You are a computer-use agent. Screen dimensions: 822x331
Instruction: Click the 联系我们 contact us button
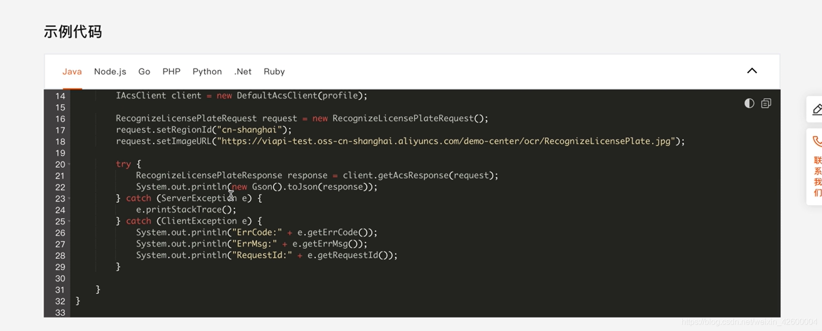[x=817, y=176]
